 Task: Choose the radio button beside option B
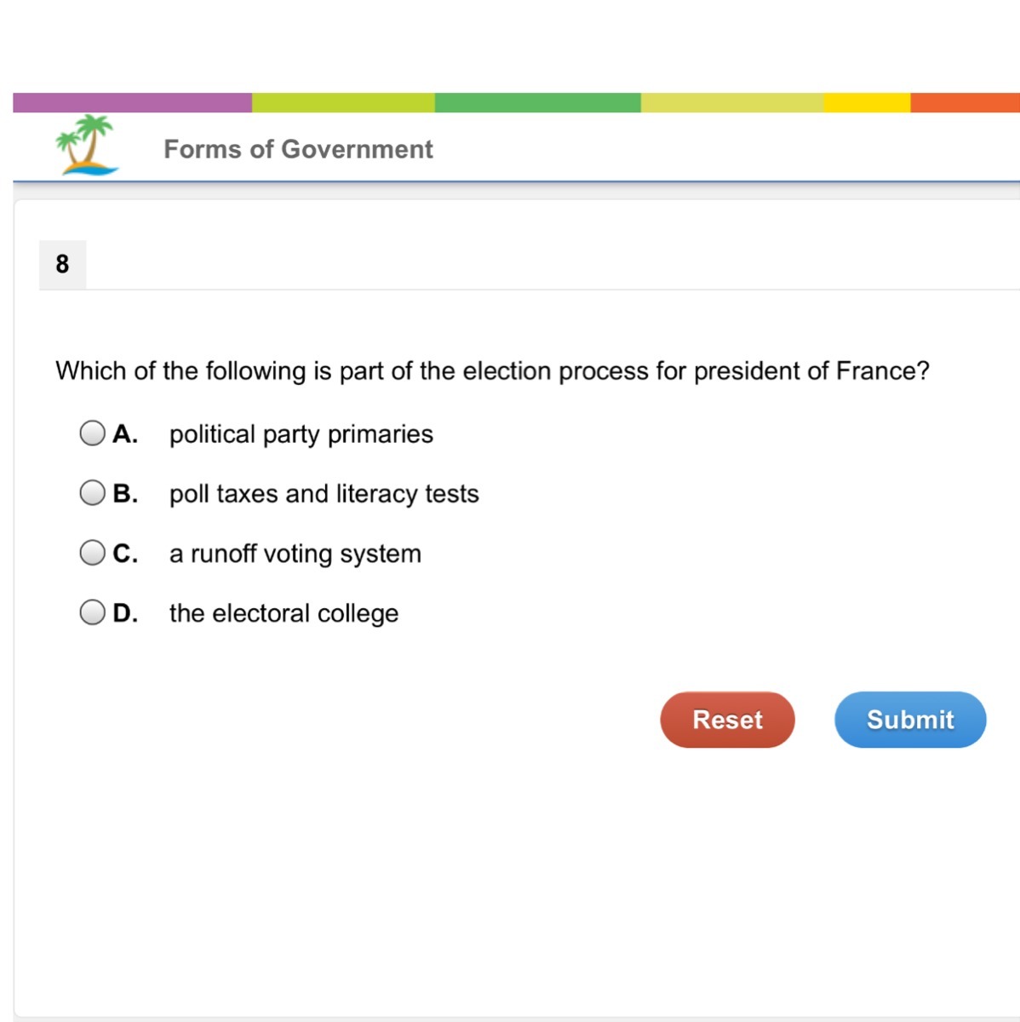[92, 493]
